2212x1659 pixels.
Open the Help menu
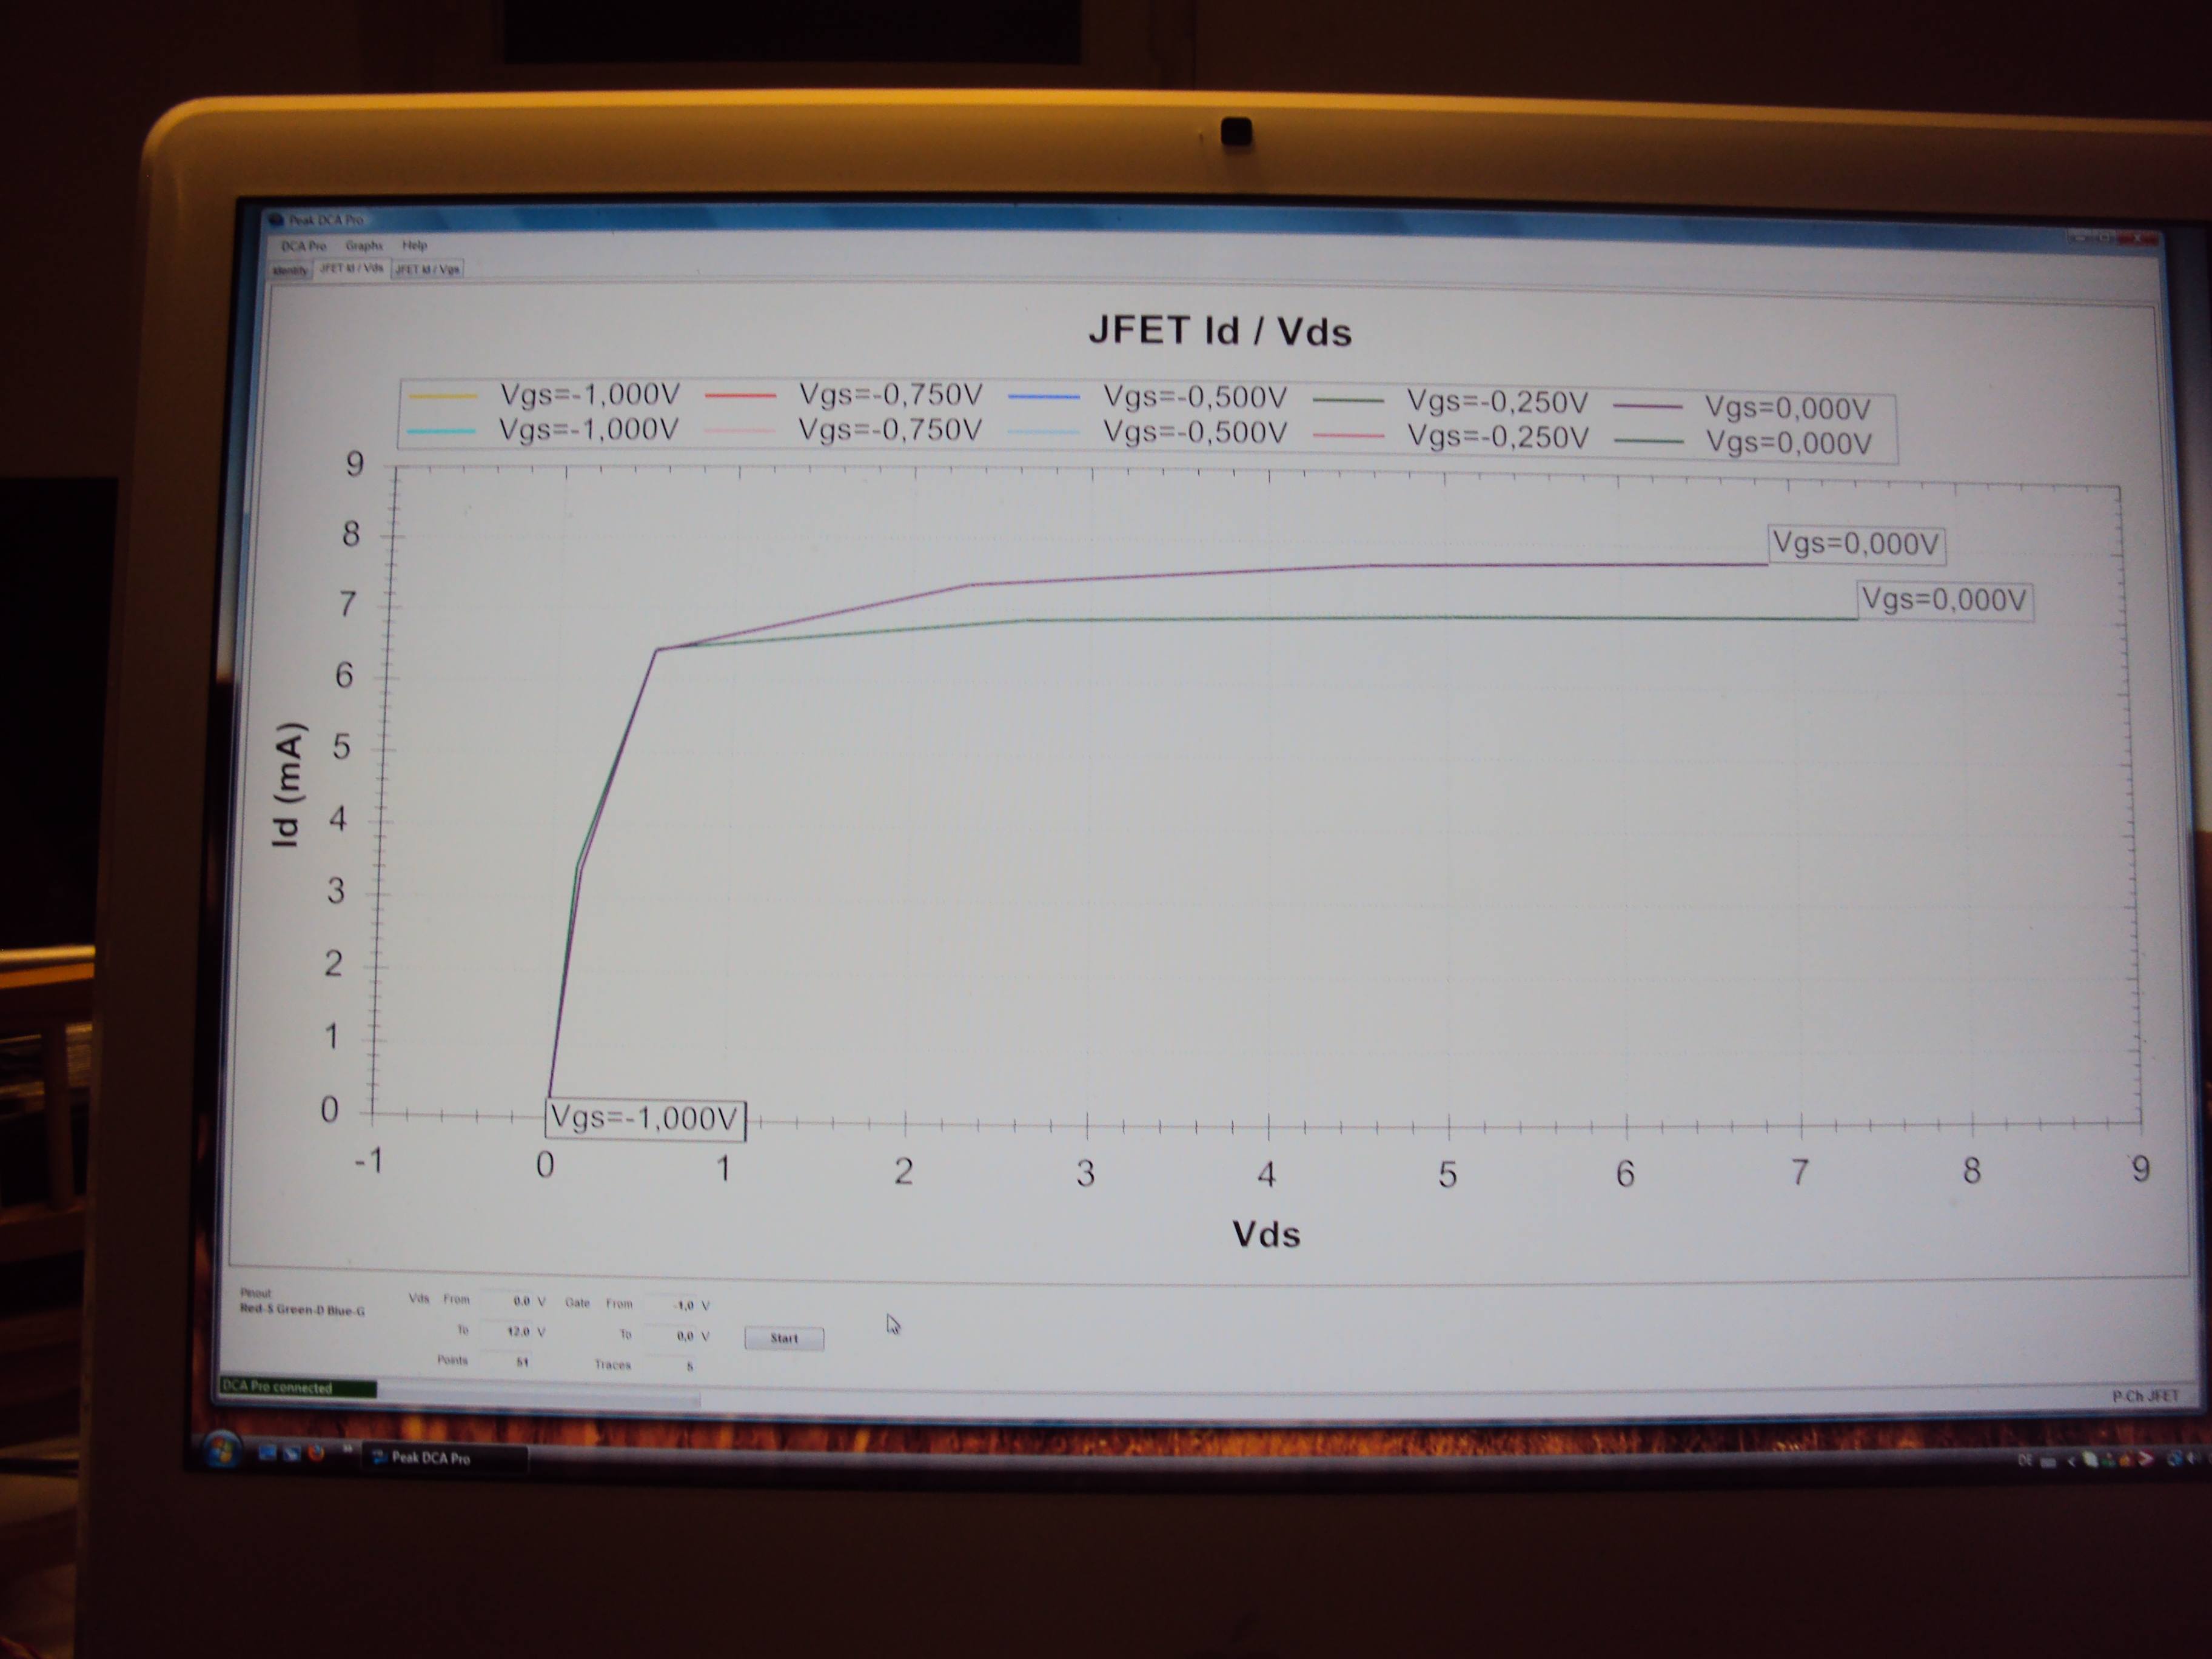point(414,245)
